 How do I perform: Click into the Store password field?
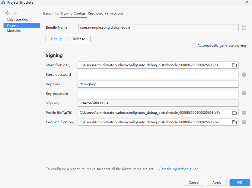(x=158, y=75)
